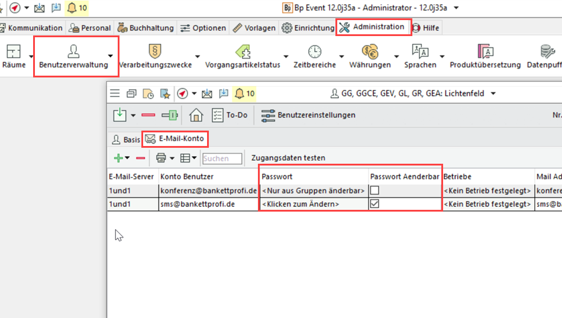Click the Home icon in user window toolbar
This screenshot has height=318, width=562.
point(196,115)
